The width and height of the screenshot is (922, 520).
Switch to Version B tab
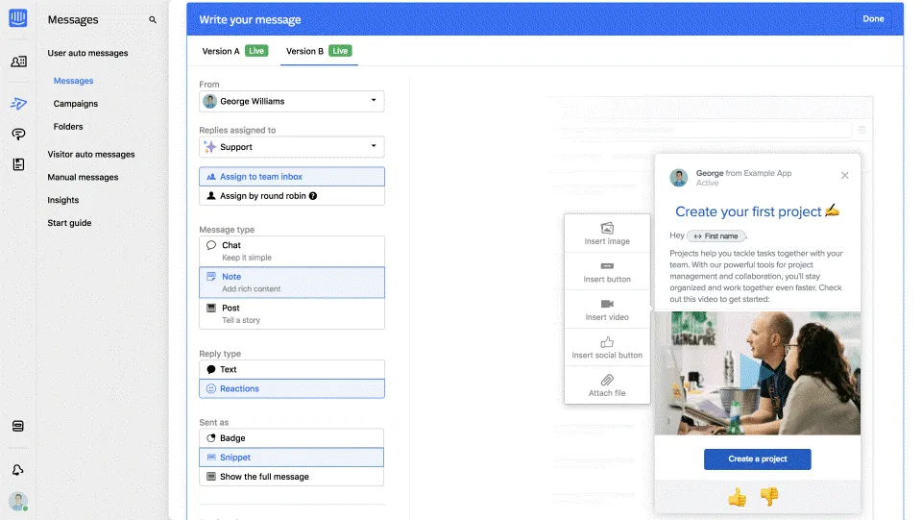[319, 51]
